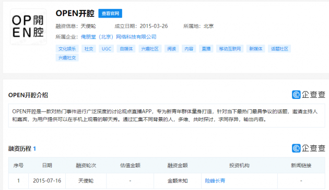Image resolution: width=329 pixels, height=190 pixels.
Task: Select the UGC tag
Action: click(x=107, y=49)
